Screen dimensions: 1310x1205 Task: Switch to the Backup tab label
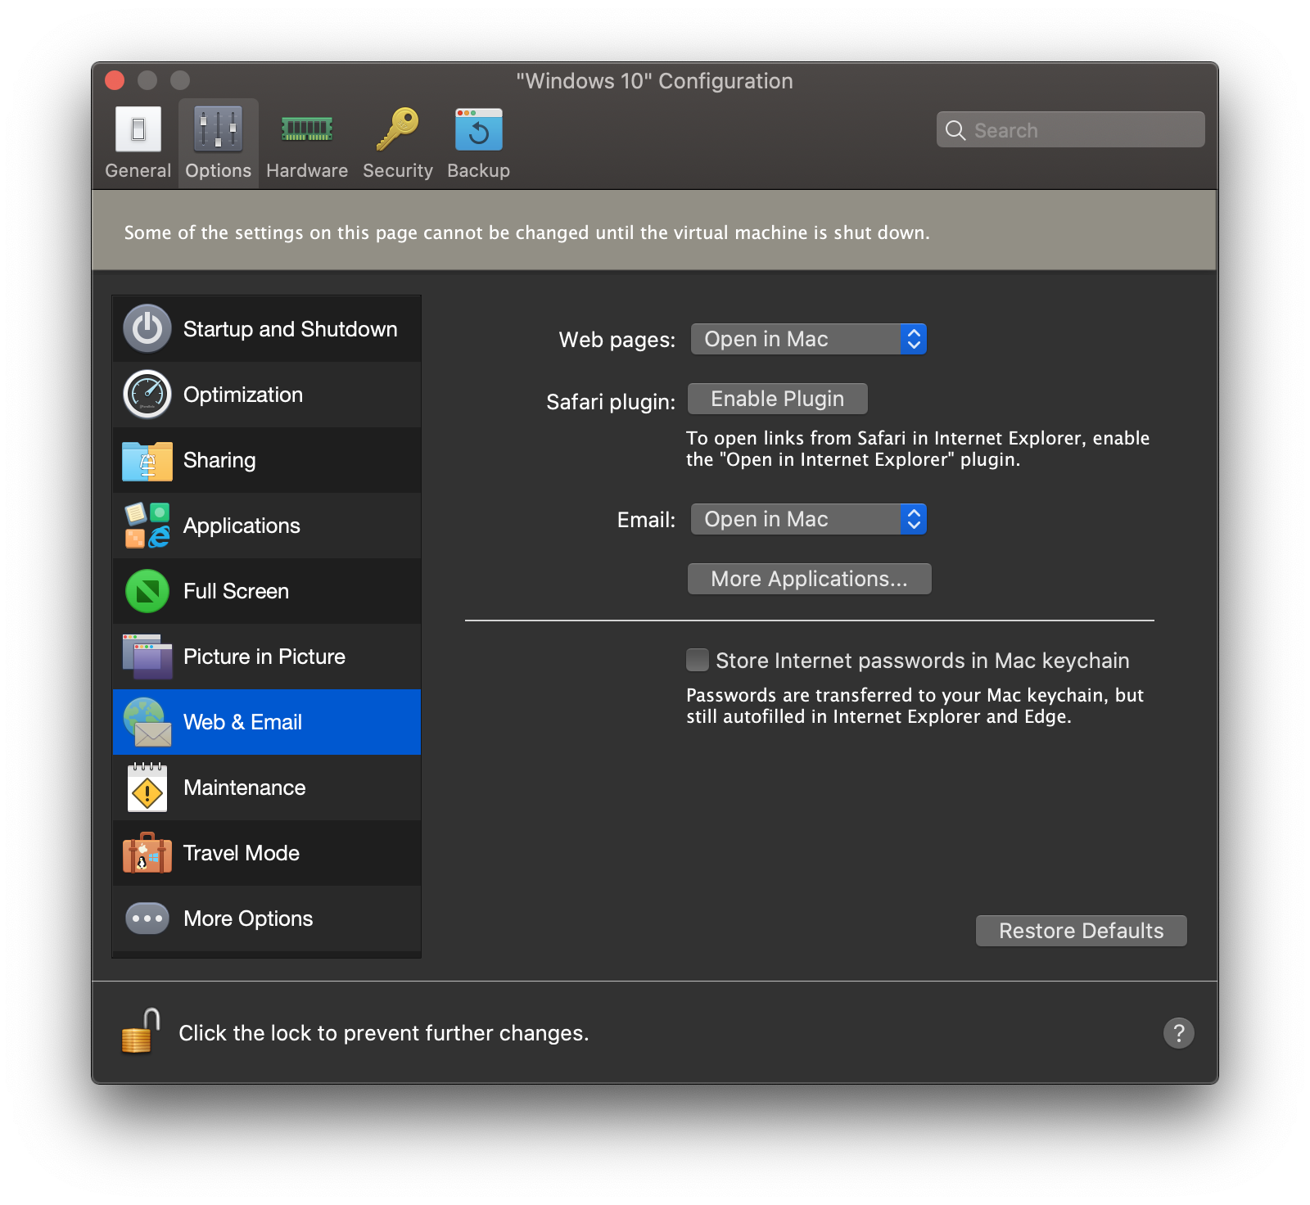point(479,170)
